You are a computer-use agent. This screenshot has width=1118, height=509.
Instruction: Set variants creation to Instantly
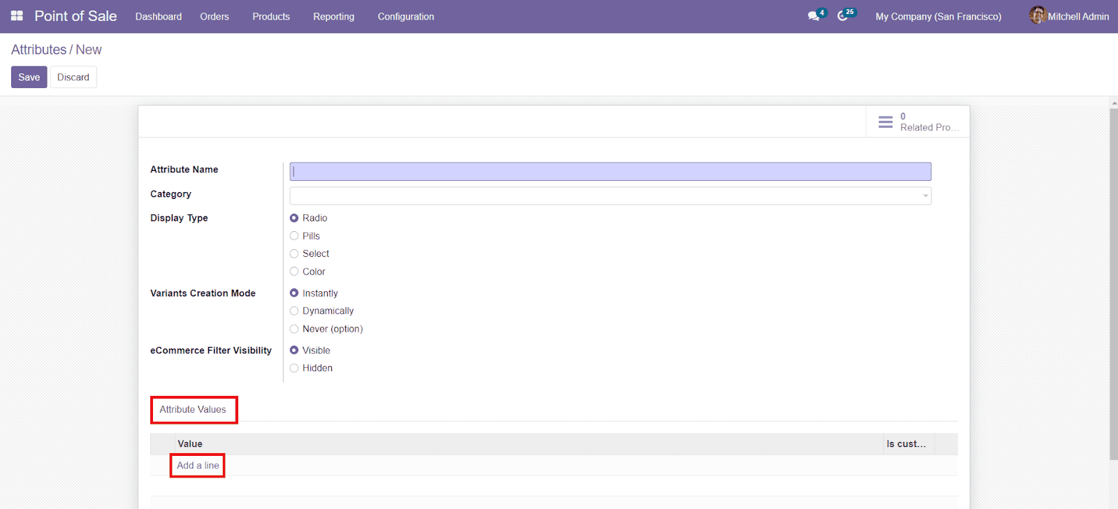(294, 293)
